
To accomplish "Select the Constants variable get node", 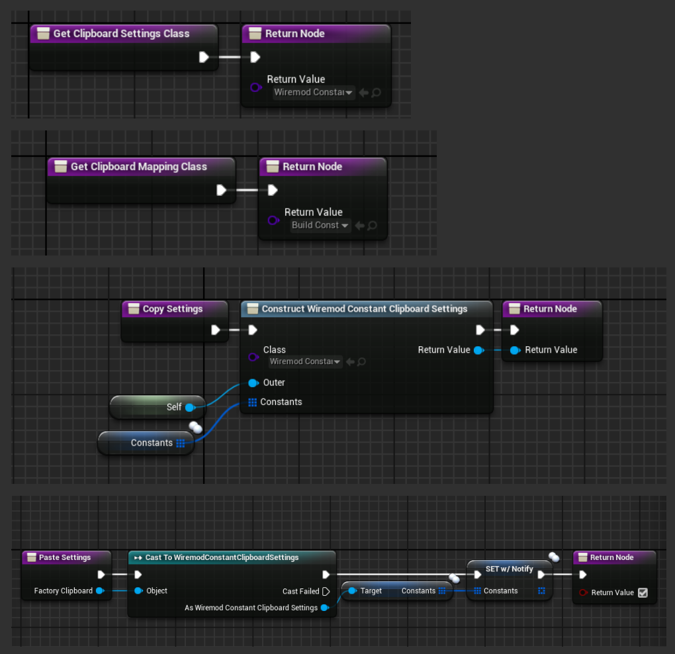I will pos(146,443).
